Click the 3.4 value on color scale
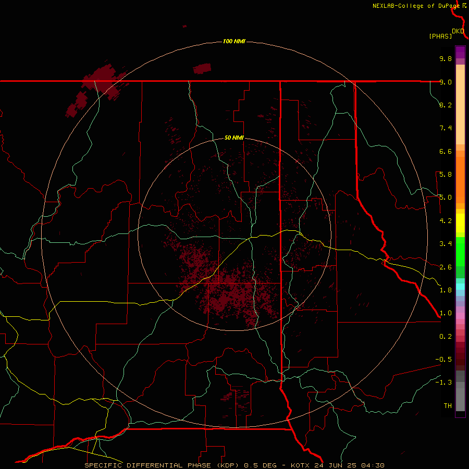The image size is (469, 469). [446, 244]
